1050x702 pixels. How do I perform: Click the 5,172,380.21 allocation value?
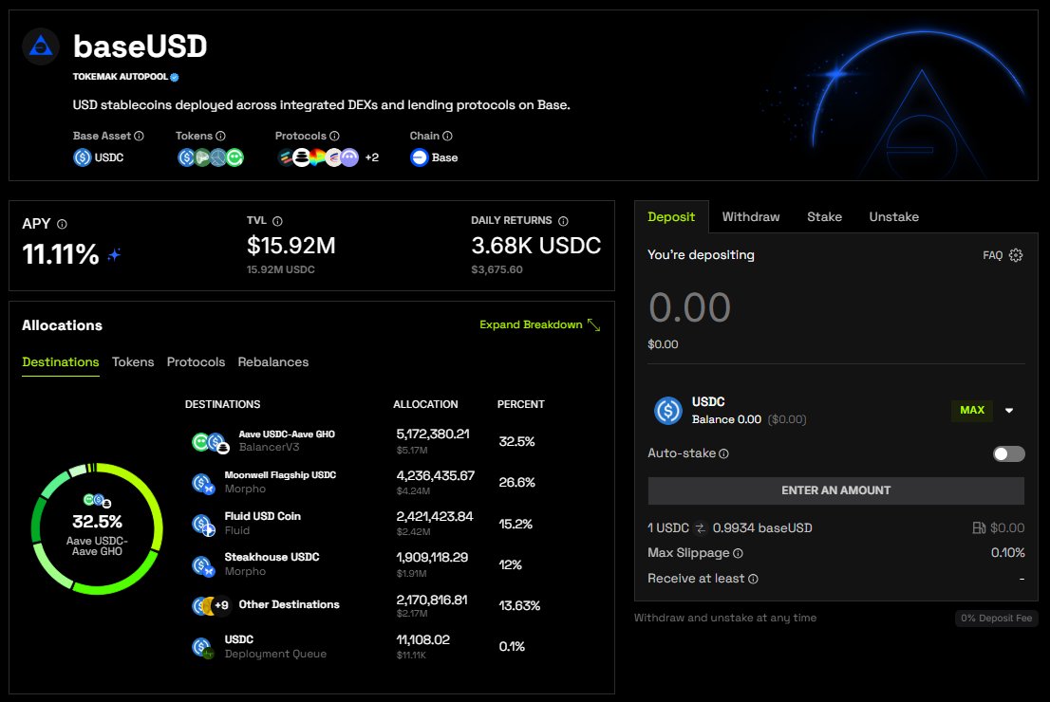(x=433, y=434)
